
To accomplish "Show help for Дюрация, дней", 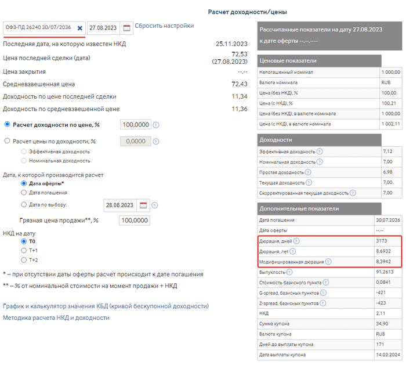I will tap(296, 241).
